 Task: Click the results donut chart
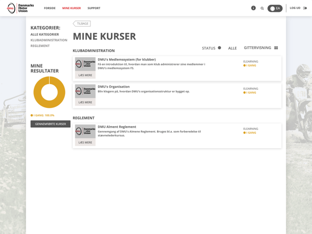[49, 92]
